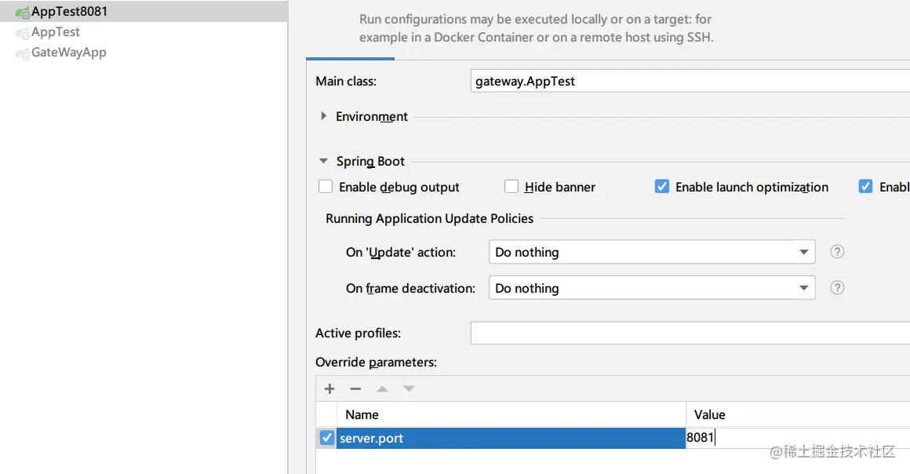Open help for On 'Update' action
The image size is (910, 474).
(x=837, y=252)
